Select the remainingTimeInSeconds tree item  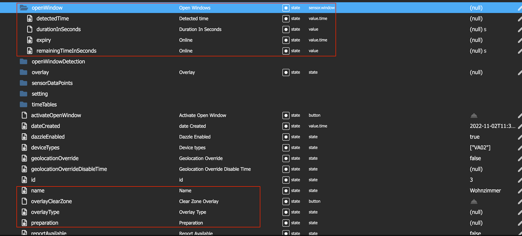point(66,51)
